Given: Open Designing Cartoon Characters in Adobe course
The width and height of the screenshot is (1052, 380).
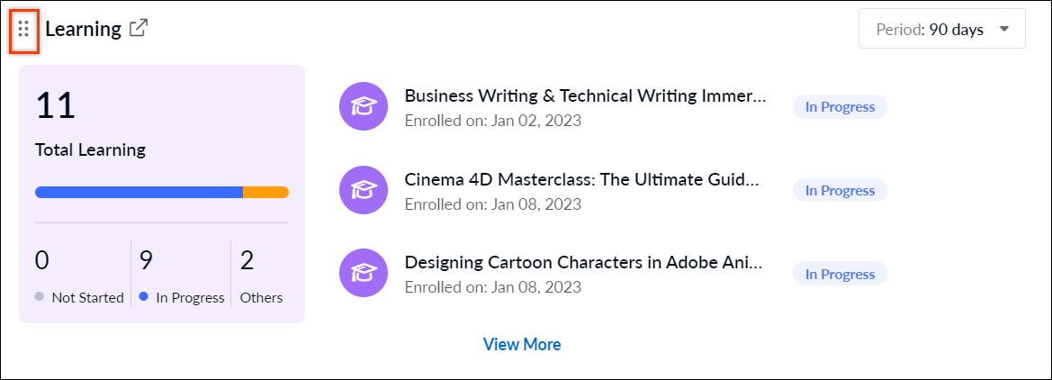Looking at the screenshot, I should (x=584, y=263).
